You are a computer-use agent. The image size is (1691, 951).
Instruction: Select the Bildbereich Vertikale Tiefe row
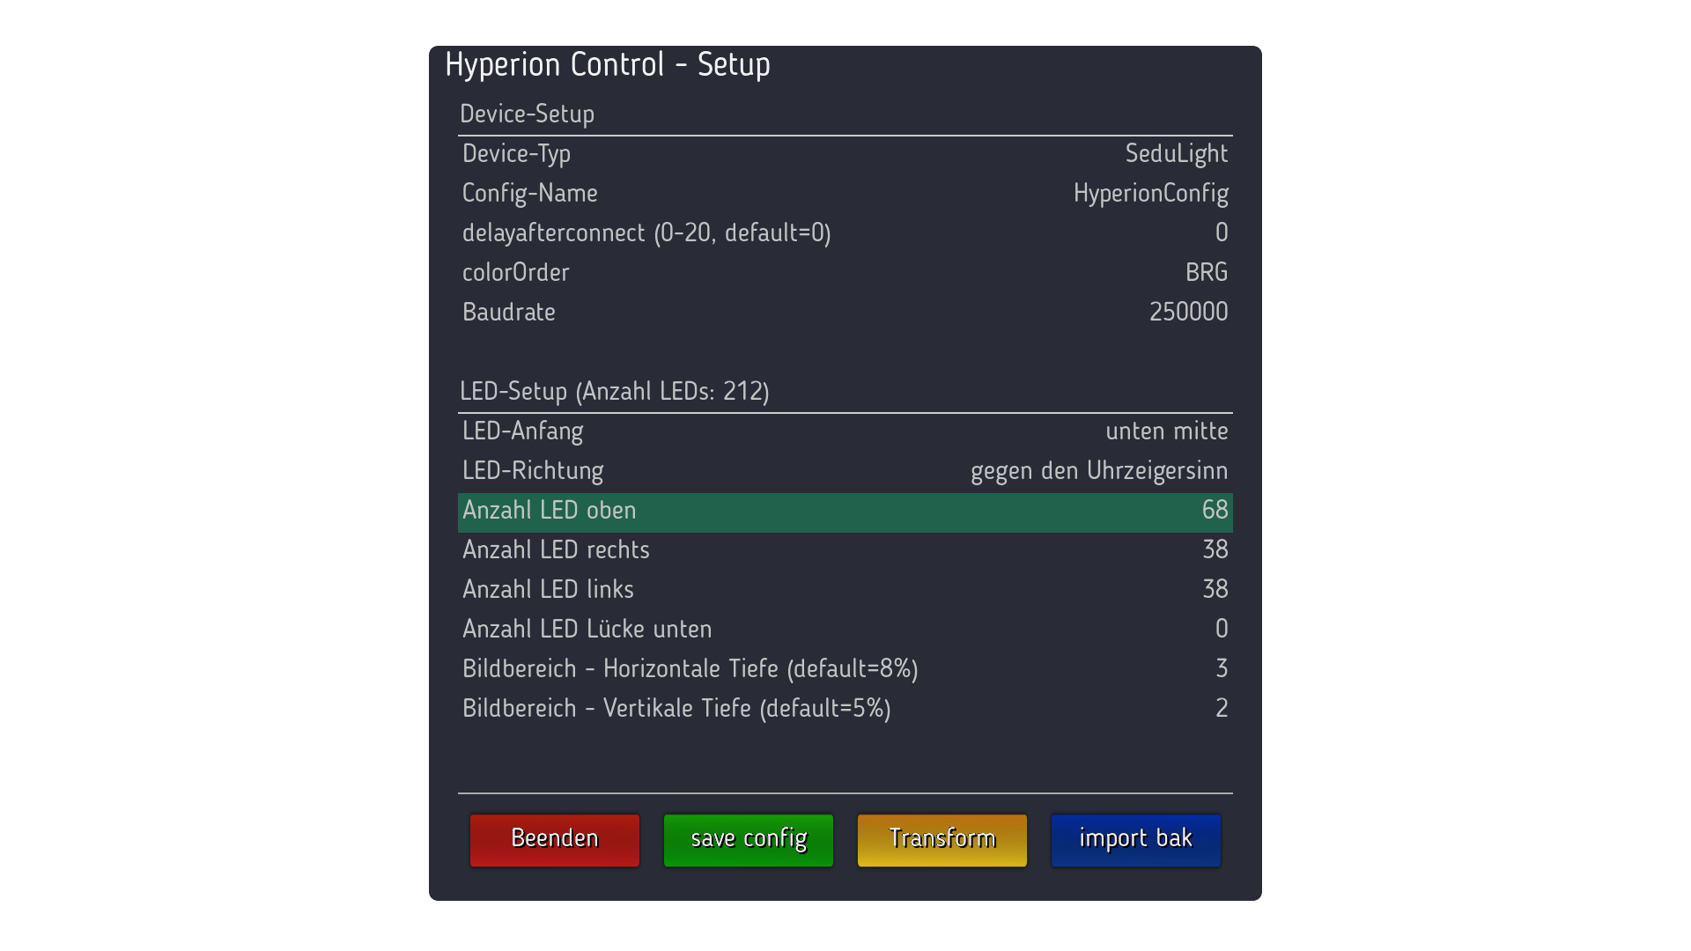tap(845, 709)
